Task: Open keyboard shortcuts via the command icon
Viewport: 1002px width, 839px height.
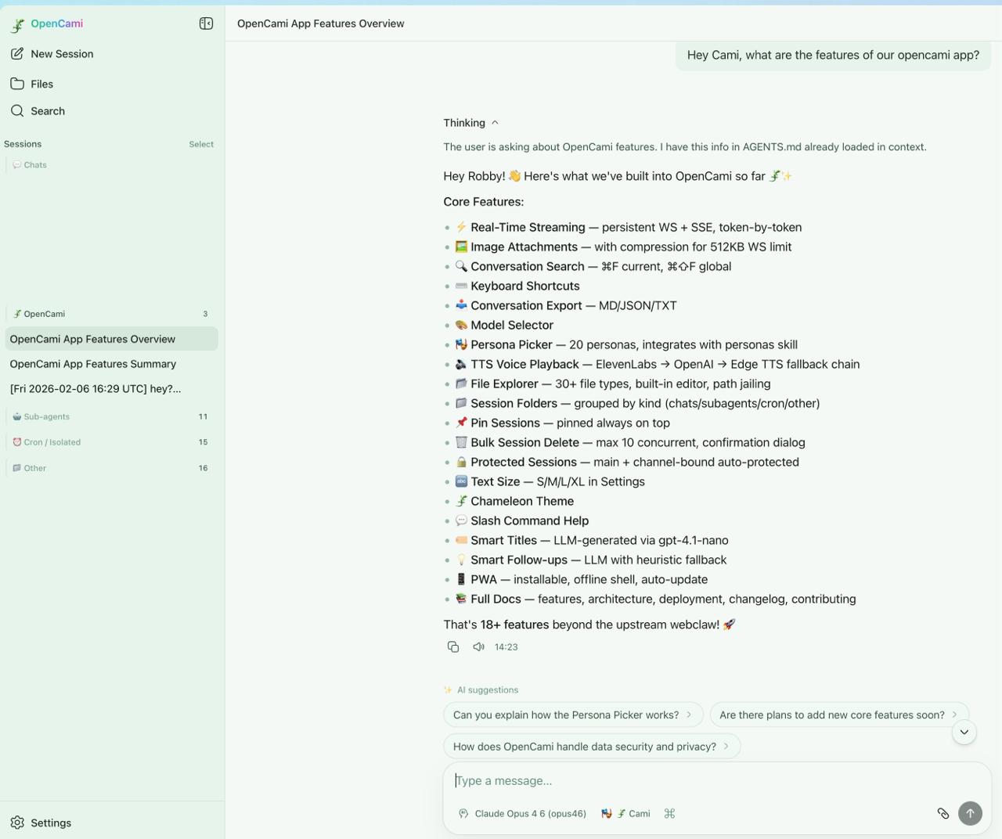Action: coord(669,813)
